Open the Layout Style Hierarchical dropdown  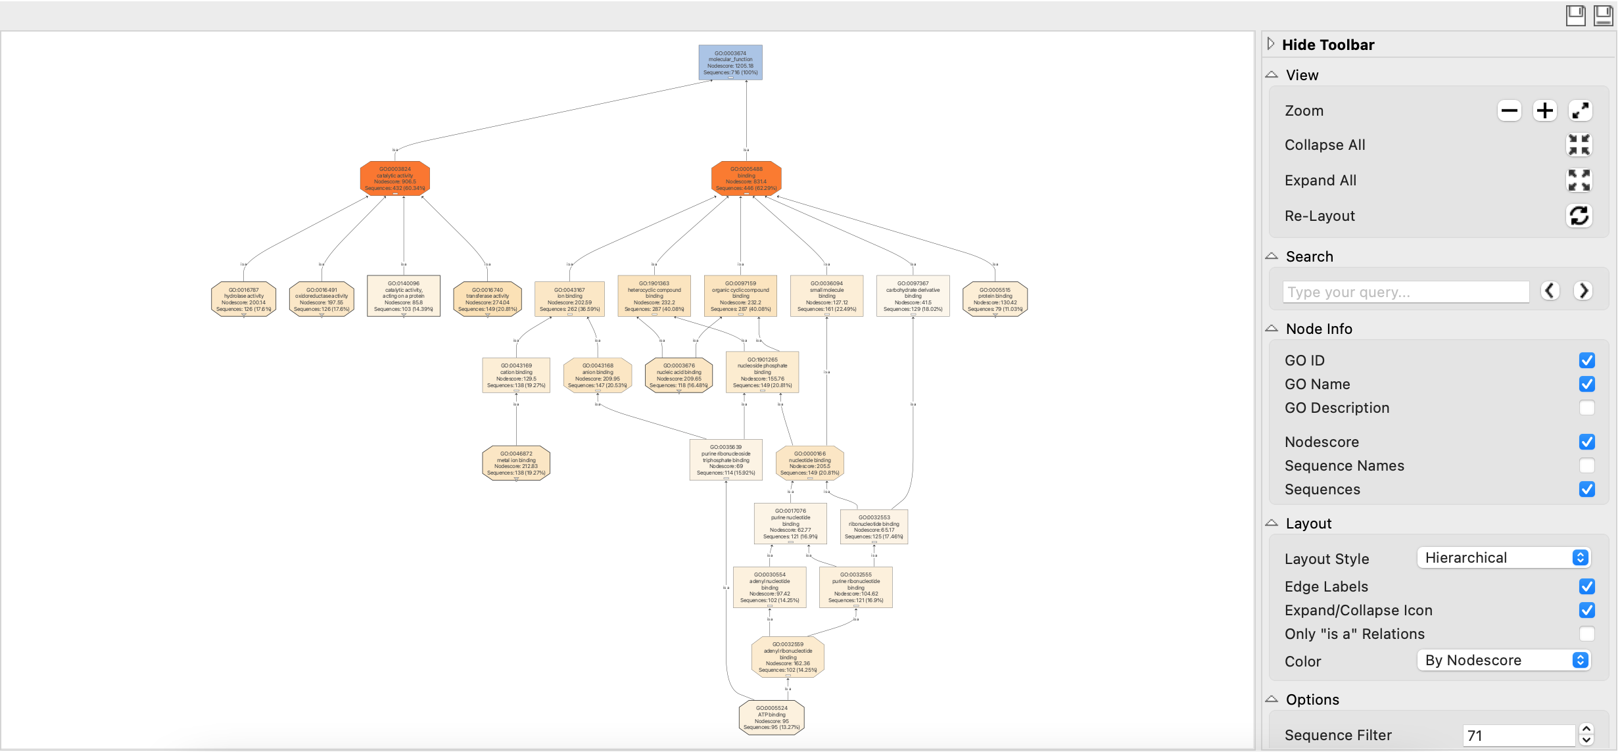[x=1504, y=557]
